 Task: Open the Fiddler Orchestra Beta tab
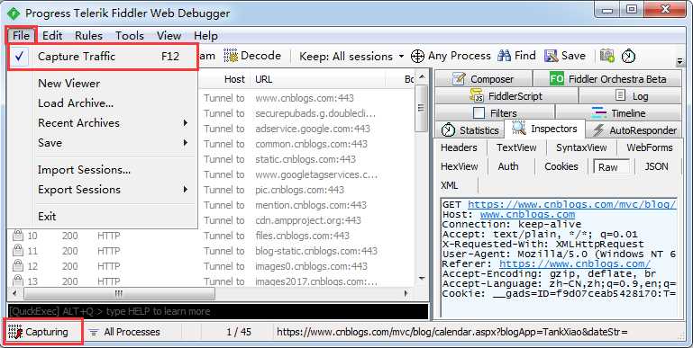click(607, 79)
